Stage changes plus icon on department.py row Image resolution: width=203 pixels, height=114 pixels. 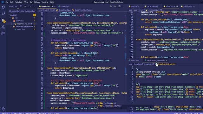tap(31, 24)
